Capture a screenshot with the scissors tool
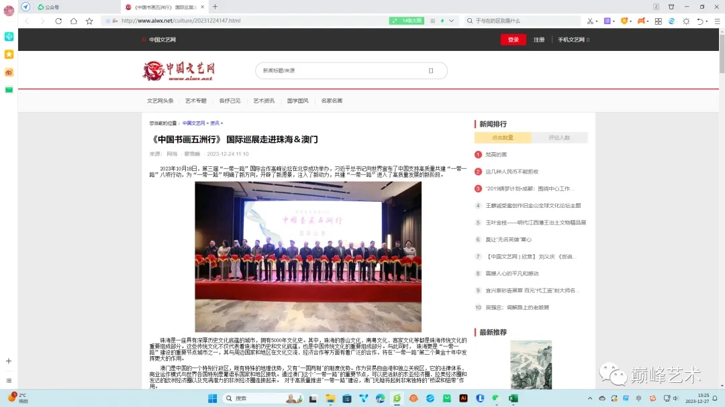 click(x=590, y=21)
